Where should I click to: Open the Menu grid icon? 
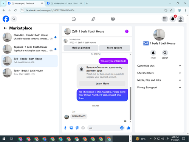(165, 19)
